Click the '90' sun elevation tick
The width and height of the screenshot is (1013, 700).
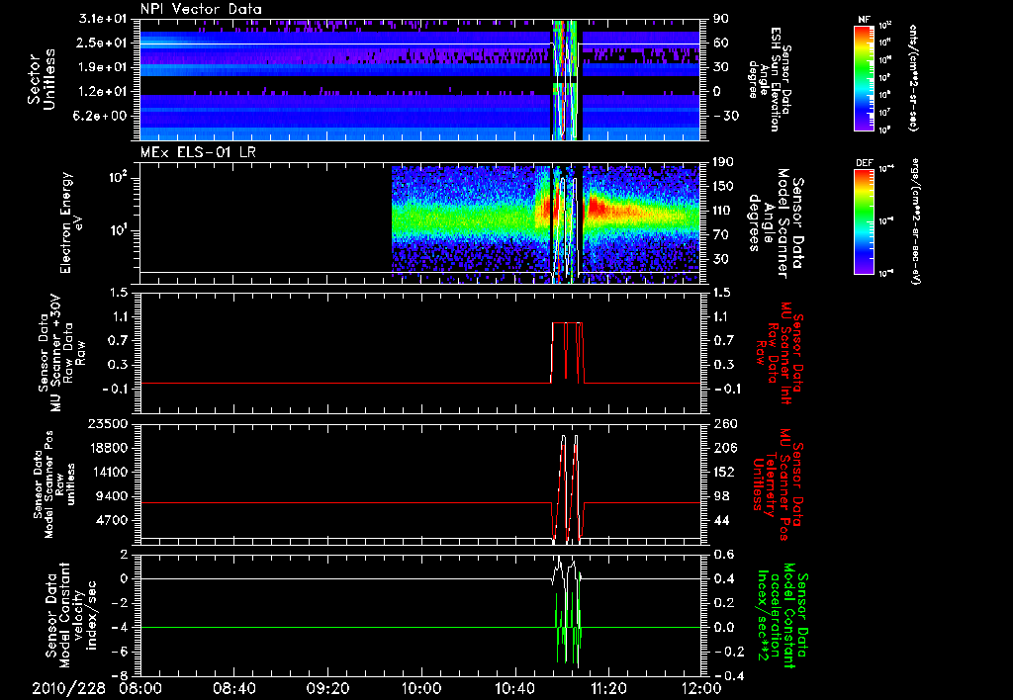coord(721,19)
